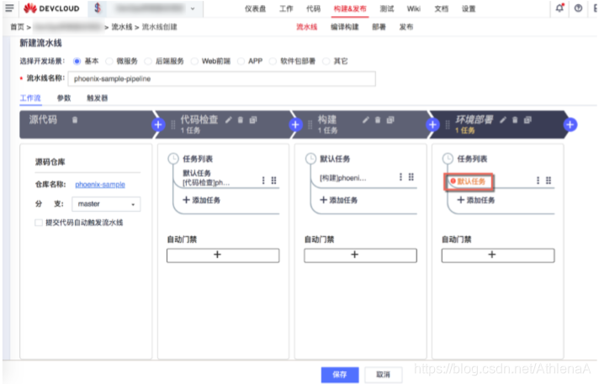This screenshot has width=599, height=384.
Task: Open 仪表盘 top menu
Action: point(255,8)
